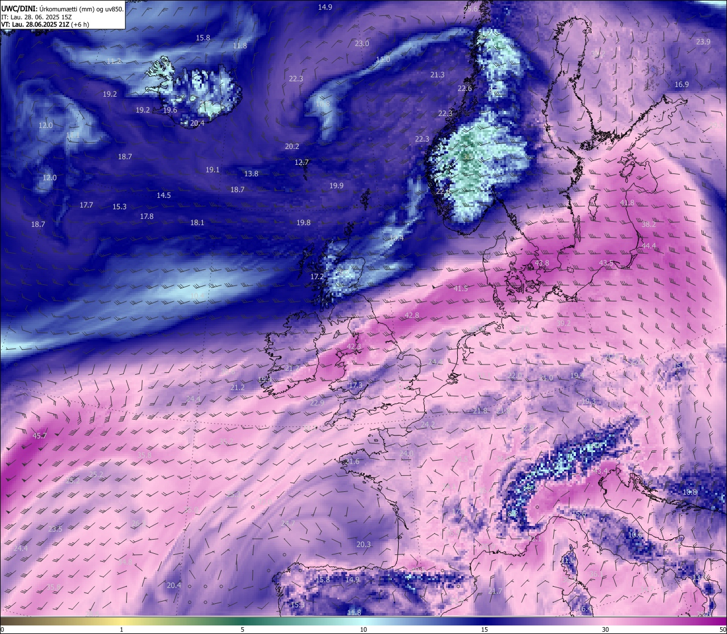Click the 23.5 value label
The width and height of the screenshot is (727, 634).
[55, 529]
